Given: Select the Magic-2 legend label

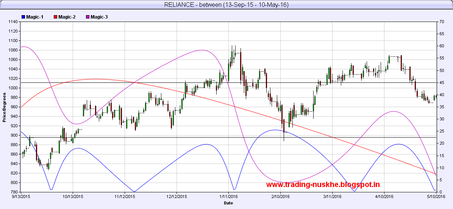Looking at the screenshot, I should click(x=67, y=17).
